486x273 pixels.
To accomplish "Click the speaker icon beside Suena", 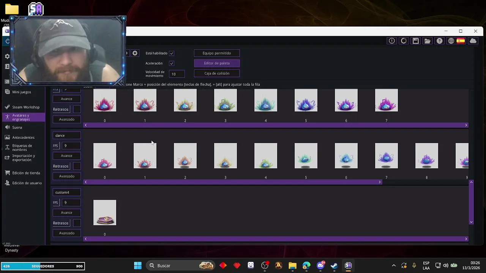I will pyautogui.click(x=7, y=127).
